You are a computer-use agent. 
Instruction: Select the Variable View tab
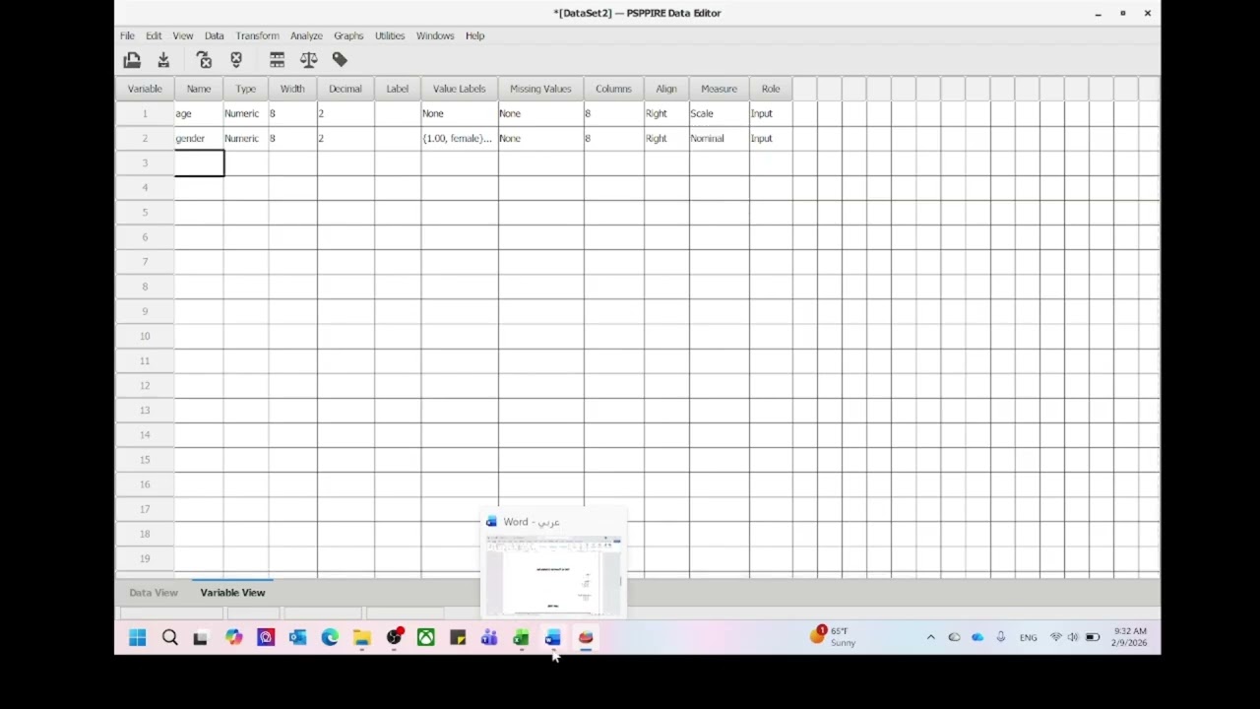[x=232, y=593]
